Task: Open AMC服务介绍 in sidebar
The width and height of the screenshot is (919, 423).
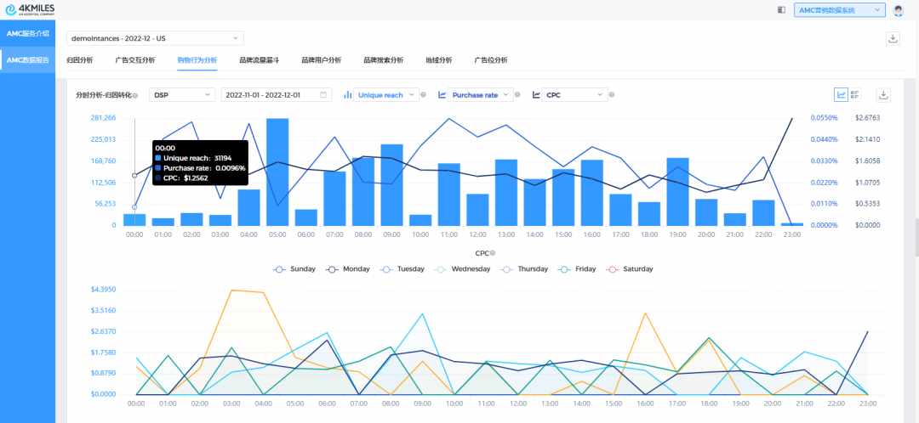Action: pyautogui.click(x=27, y=34)
